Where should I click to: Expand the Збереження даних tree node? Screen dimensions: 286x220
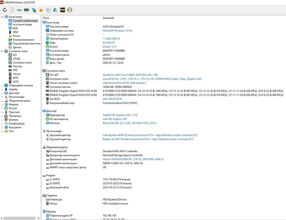point(2,100)
